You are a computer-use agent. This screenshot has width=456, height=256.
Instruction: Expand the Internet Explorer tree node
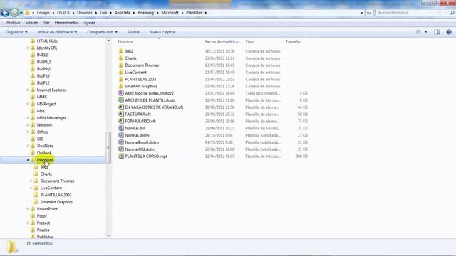pos(28,90)
